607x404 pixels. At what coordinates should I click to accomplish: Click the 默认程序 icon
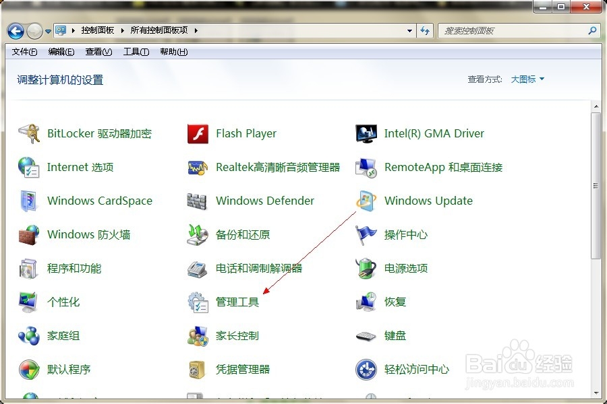click(x=29, y=369)
